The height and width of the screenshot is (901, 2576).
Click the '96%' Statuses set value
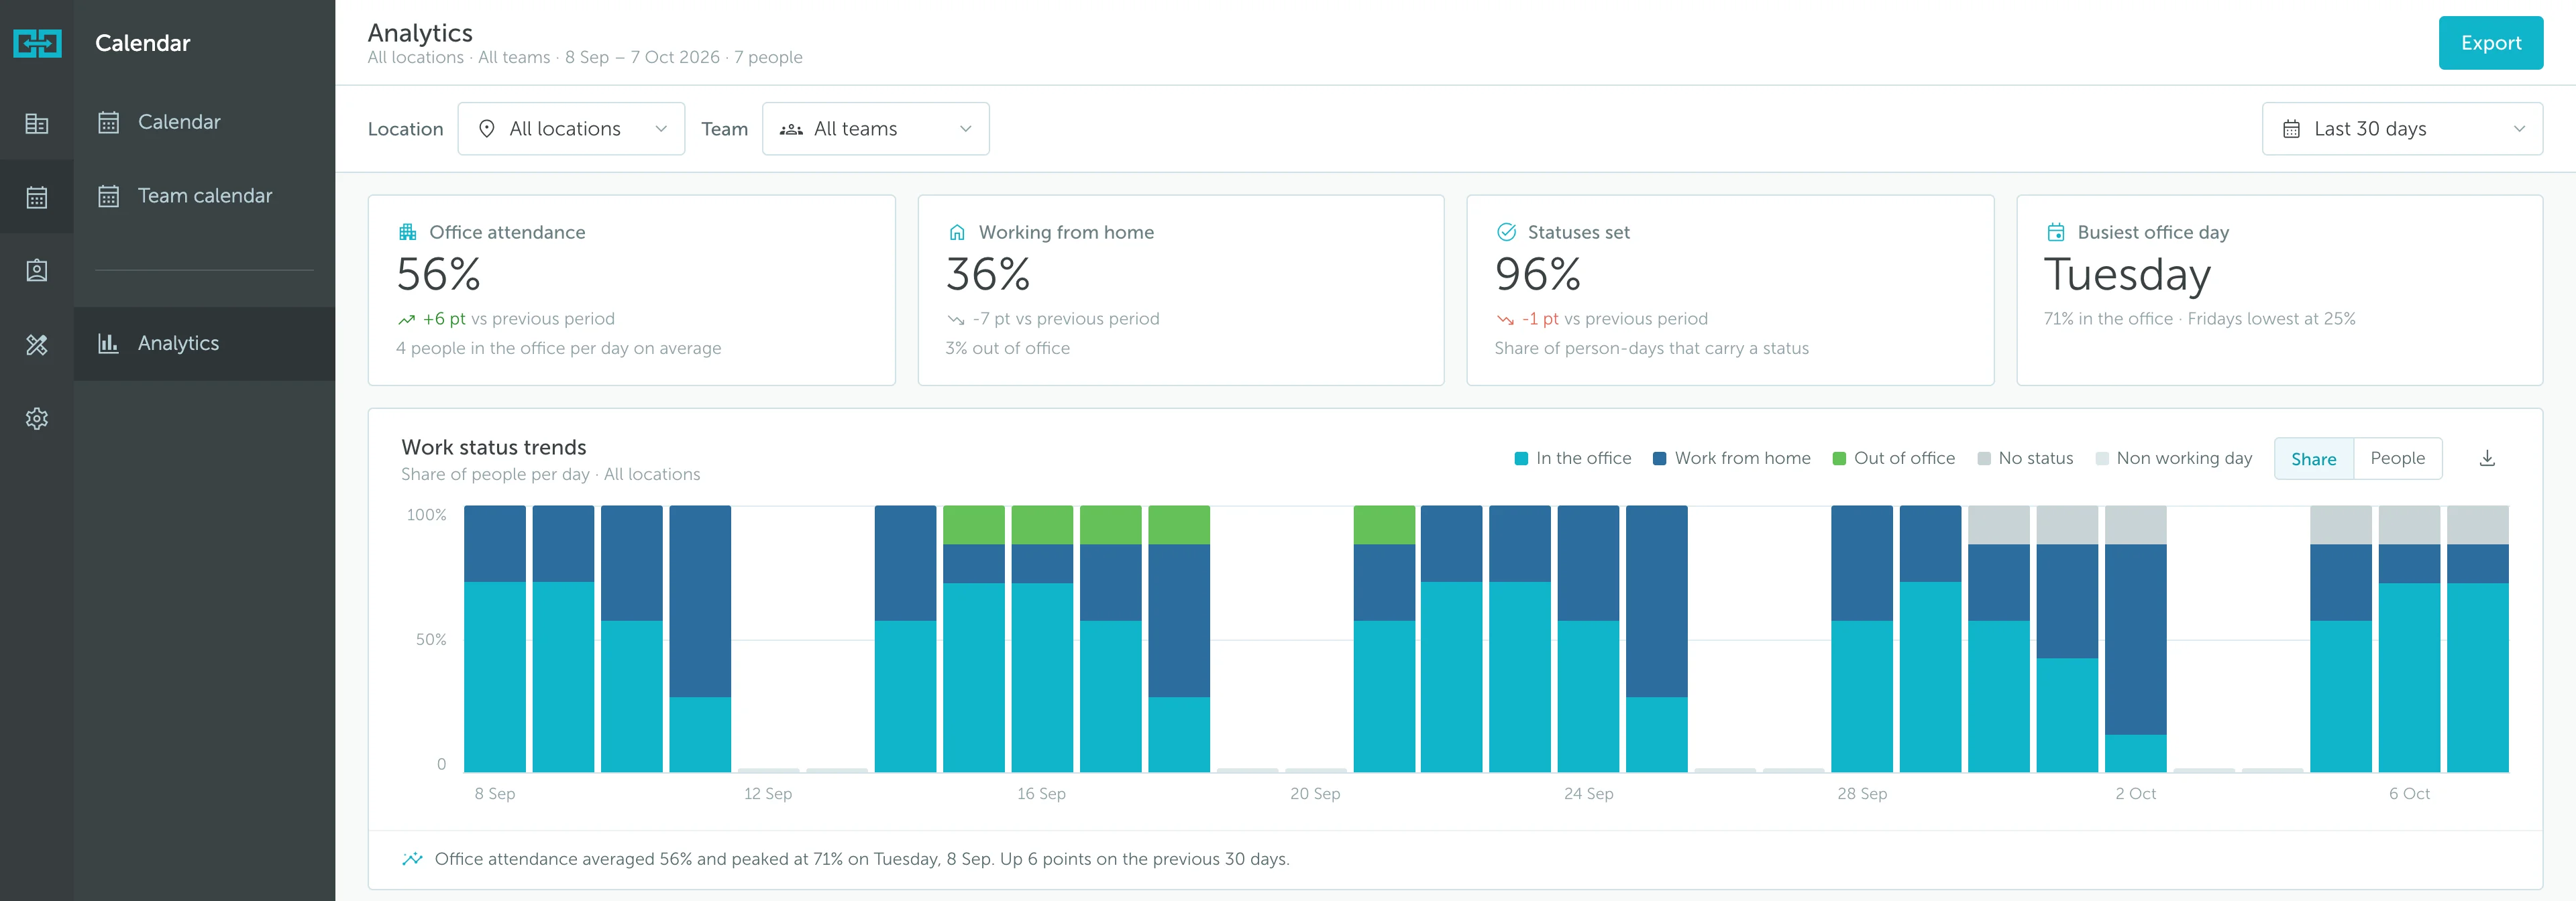(x=1538, y=275)
